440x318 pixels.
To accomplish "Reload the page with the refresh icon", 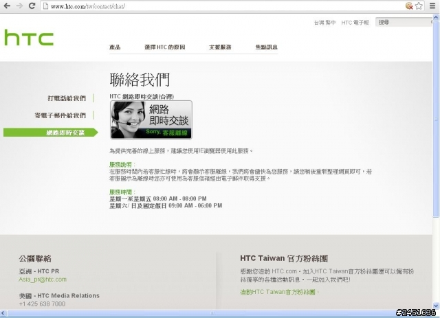I will pyautogui.click(x=32, y=5).
